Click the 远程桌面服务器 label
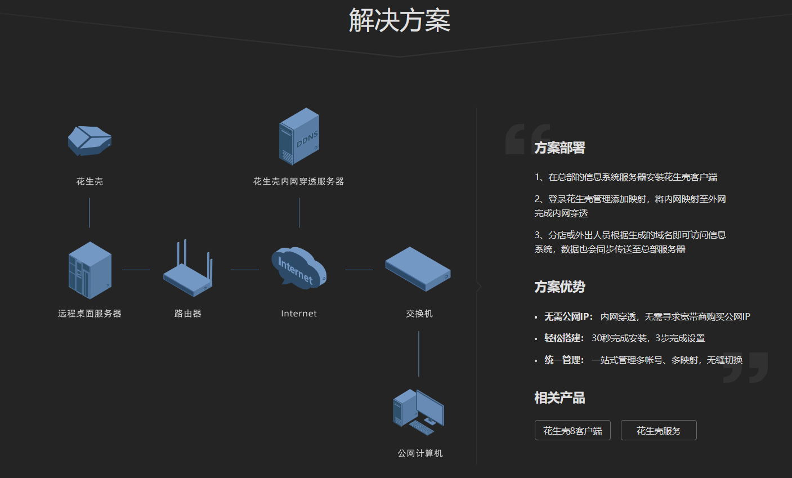 90,314
